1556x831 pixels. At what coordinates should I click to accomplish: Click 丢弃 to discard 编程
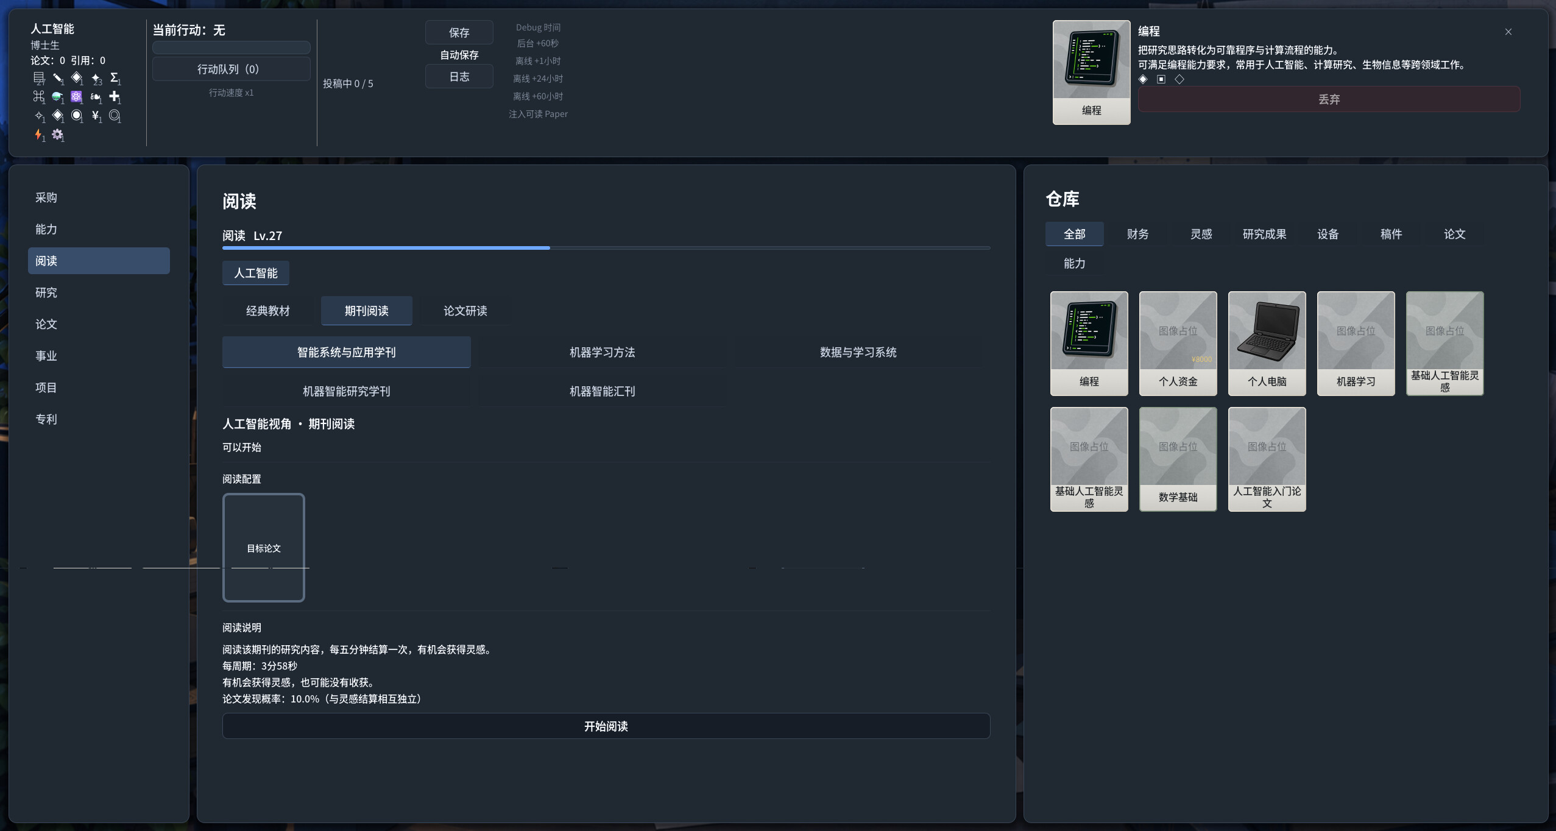pyautogui.click(x=1329, y=99)
